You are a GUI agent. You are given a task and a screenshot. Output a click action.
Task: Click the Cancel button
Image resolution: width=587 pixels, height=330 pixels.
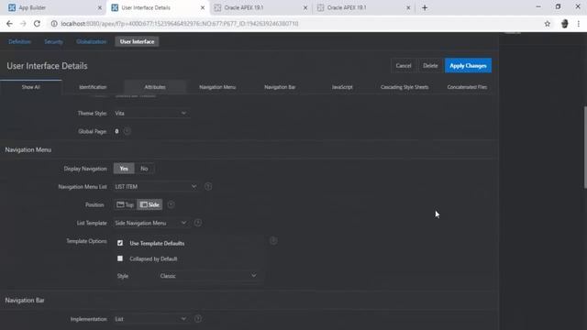click(404, 65)
